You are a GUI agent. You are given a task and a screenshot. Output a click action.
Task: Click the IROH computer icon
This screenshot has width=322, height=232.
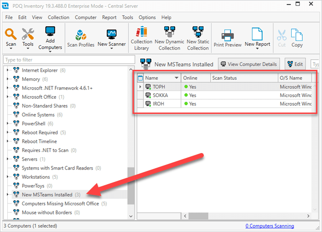coord(148,104)
